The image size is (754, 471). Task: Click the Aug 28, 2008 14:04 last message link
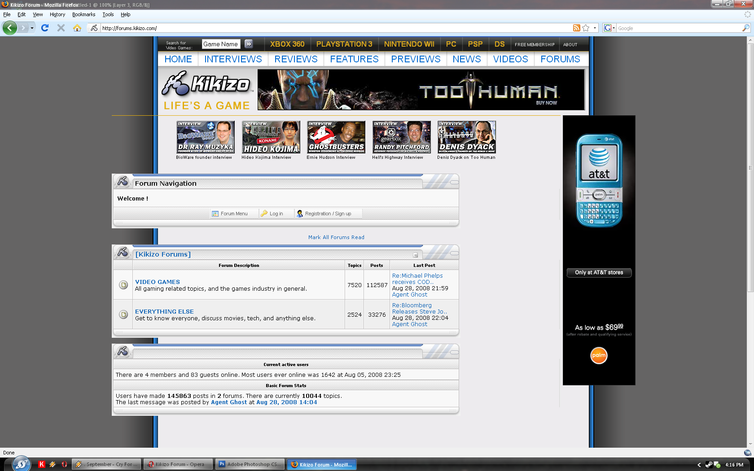pos(286,402)
